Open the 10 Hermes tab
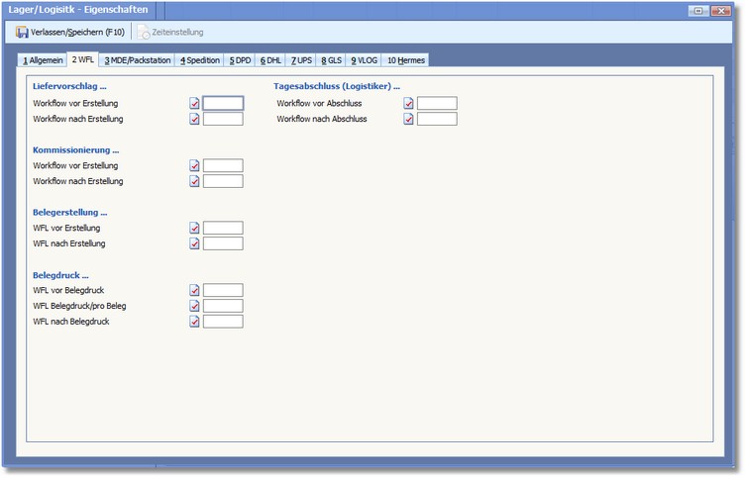745x478 pixels. pyautogui.click(x=406, y=60)
